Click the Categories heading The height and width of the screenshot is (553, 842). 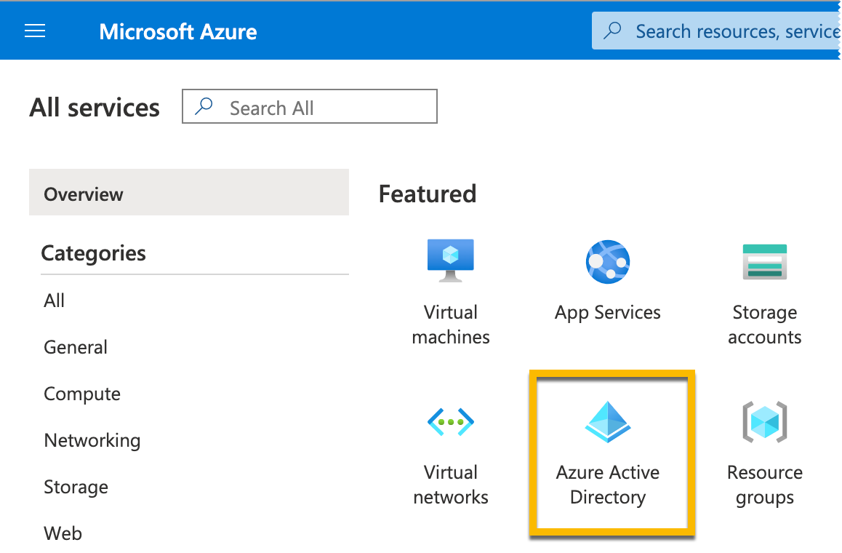coord(94,253)
